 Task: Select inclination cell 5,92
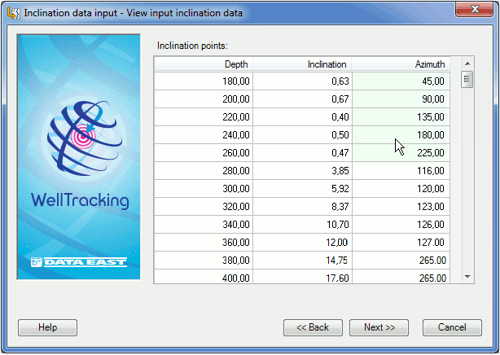[302, 188]
